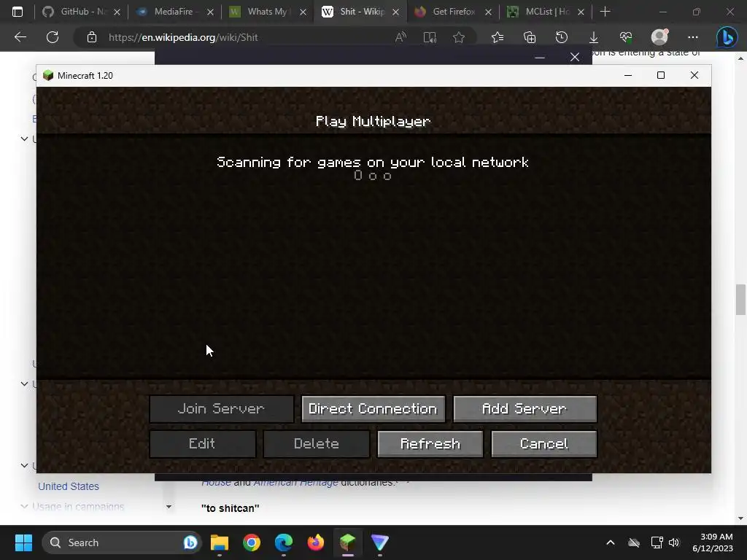Click the Wikipedia page scrollbar thumb
This screenshot has width=747, height=560.
coord(740,300)
